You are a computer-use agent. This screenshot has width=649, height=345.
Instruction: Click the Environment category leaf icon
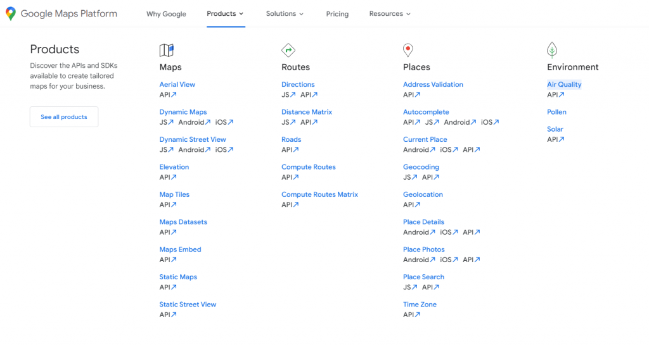coord(552,50)
